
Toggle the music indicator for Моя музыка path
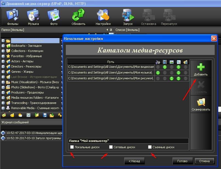point(158,72)
